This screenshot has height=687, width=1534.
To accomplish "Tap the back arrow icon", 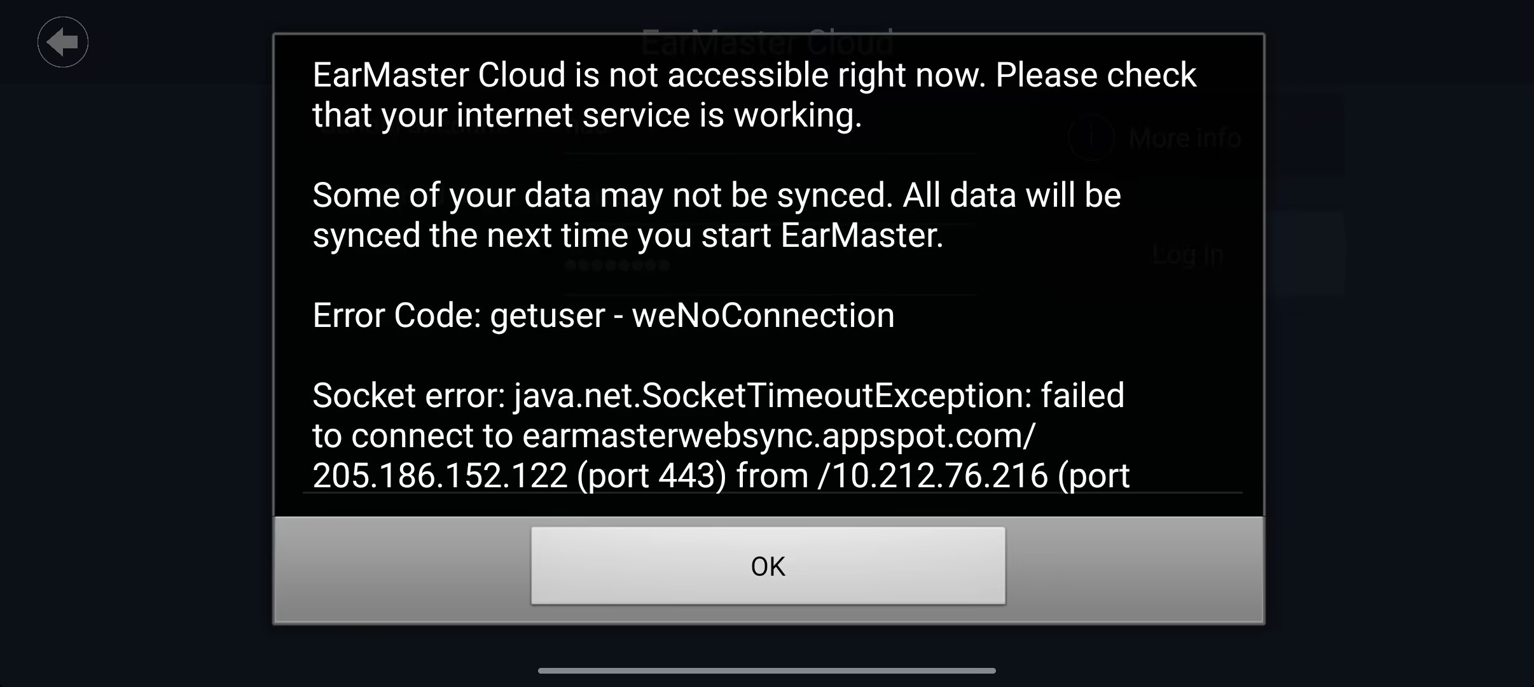I will click(x=62, y=42).
